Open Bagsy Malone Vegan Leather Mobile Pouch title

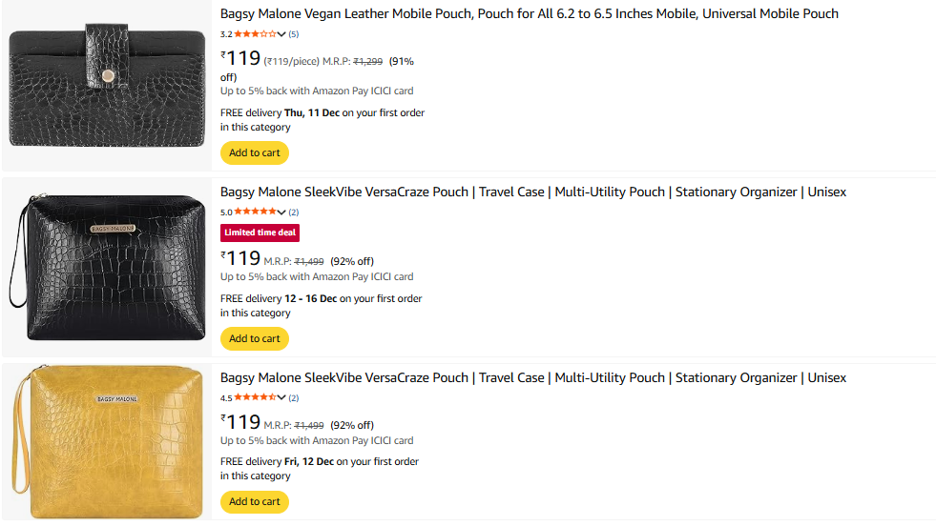(x=530, y=13)
